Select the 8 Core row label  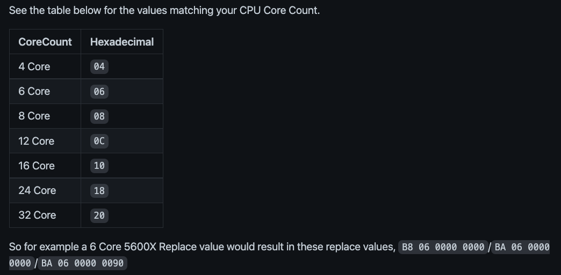34,116
